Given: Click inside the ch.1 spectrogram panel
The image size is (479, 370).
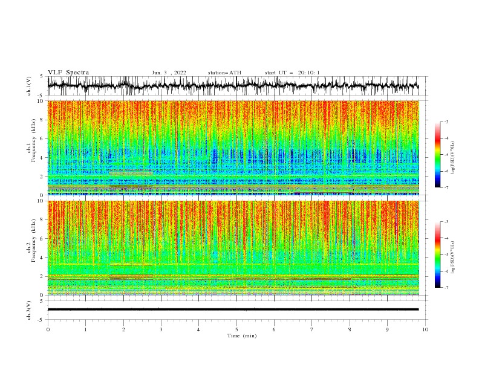Looking at the screenshot, I should 233,148.
